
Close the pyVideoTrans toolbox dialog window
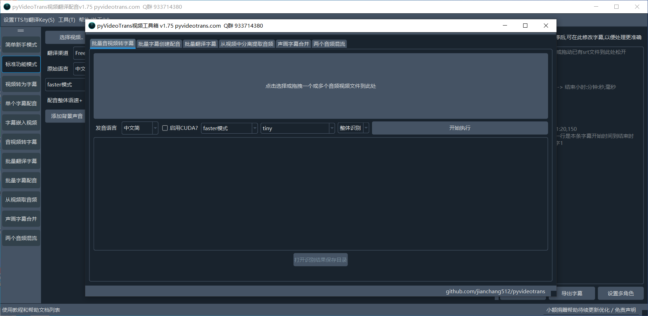[546, 26]
